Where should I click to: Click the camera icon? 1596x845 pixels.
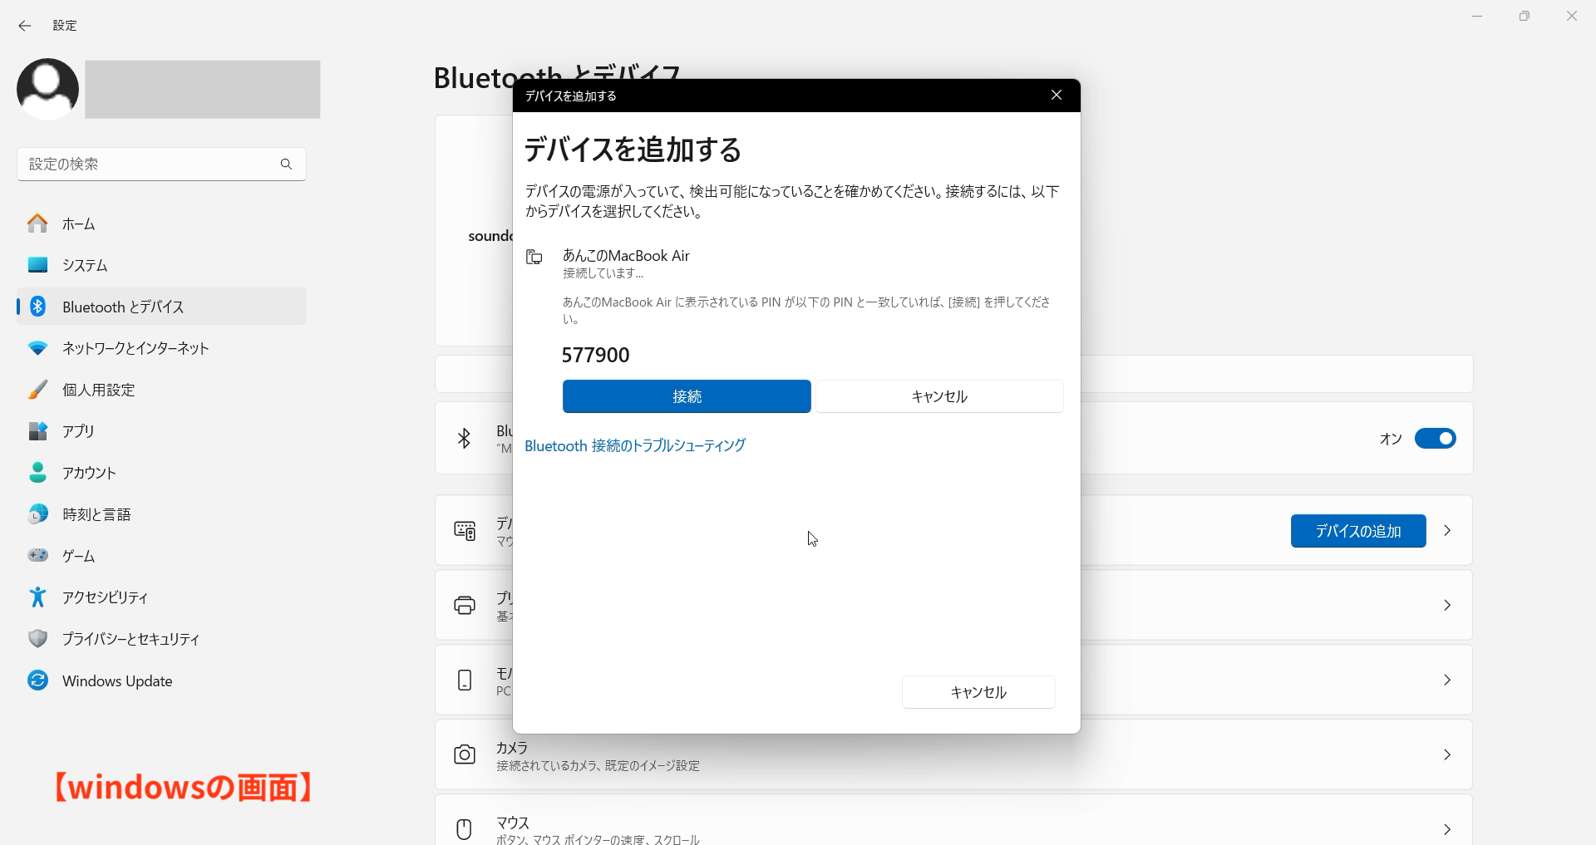[x=465, y=754]
